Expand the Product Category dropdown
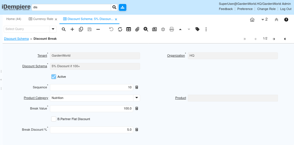The height and width of the screenshot is (145, 294). click(x=137, y=98)
